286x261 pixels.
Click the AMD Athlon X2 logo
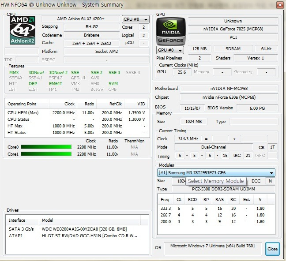pos(23,30)
